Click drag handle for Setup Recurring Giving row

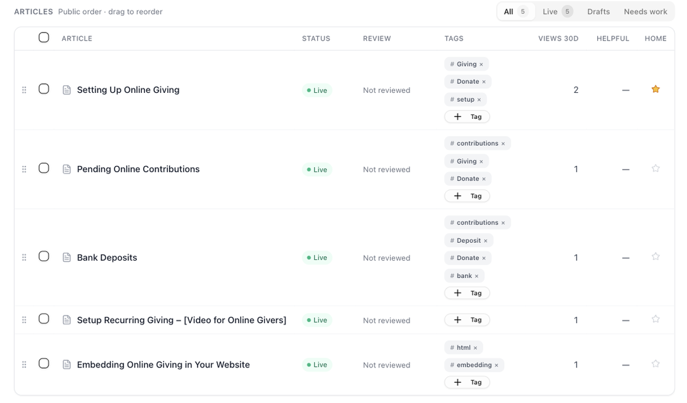pos(24,320)
